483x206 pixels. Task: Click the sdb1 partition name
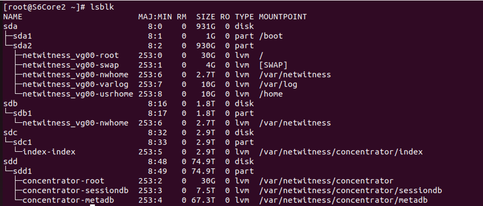pyautogui.click(x=22, y=113)
